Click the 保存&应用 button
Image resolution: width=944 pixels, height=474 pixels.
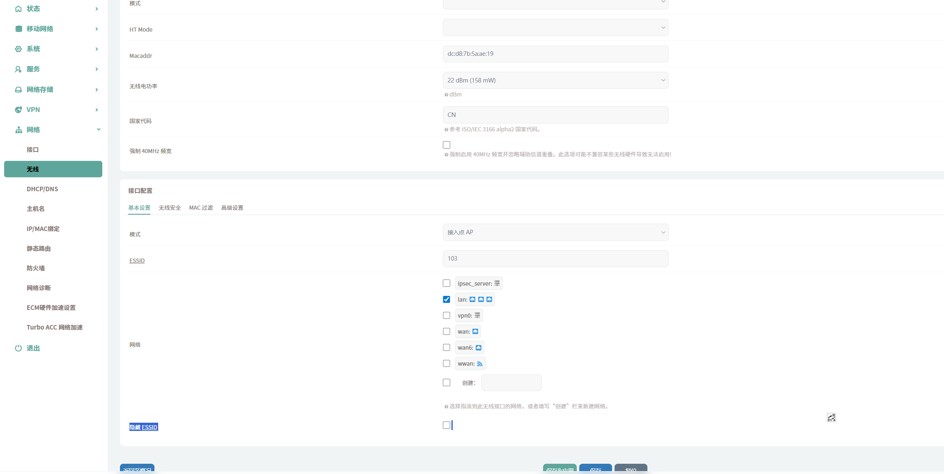pos(559,469)
